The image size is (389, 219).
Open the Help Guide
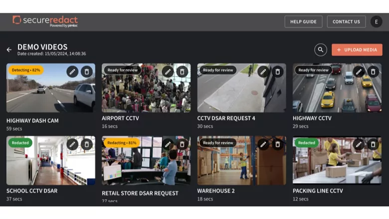(303, 22)
